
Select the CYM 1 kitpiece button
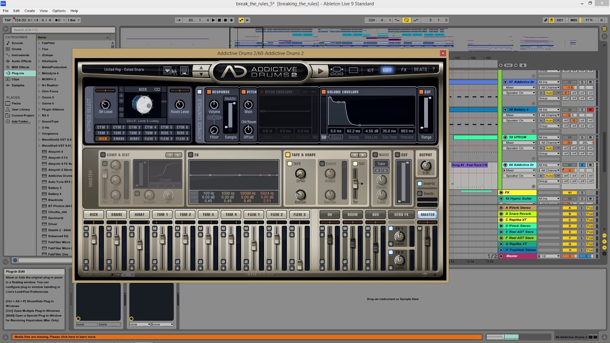pyautogui.click(x=103, y=127)
